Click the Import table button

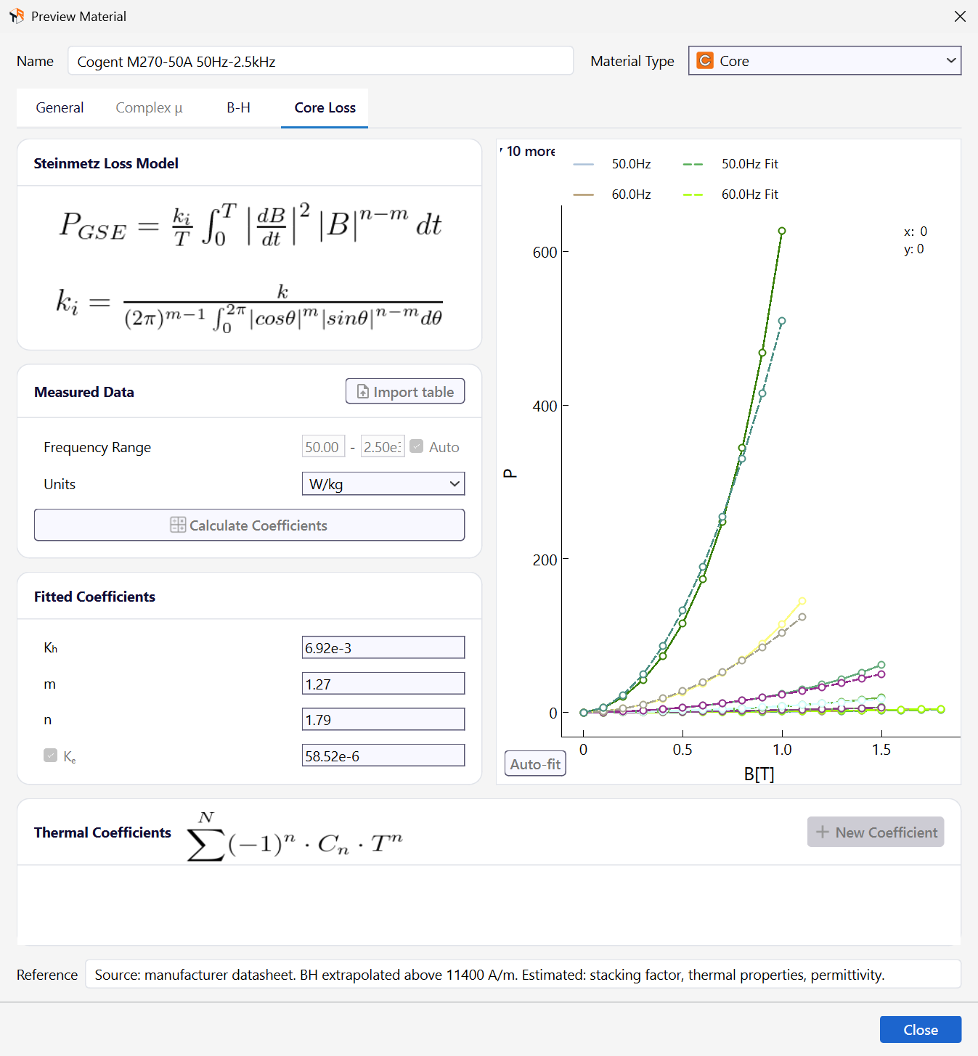(x=405, y=391)
